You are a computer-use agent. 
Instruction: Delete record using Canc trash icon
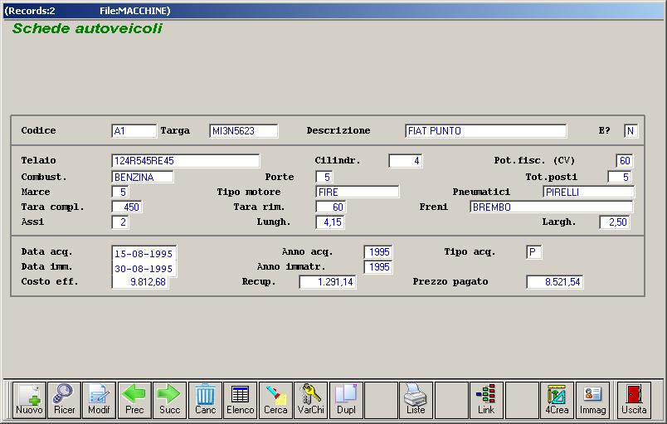point(205,400)
